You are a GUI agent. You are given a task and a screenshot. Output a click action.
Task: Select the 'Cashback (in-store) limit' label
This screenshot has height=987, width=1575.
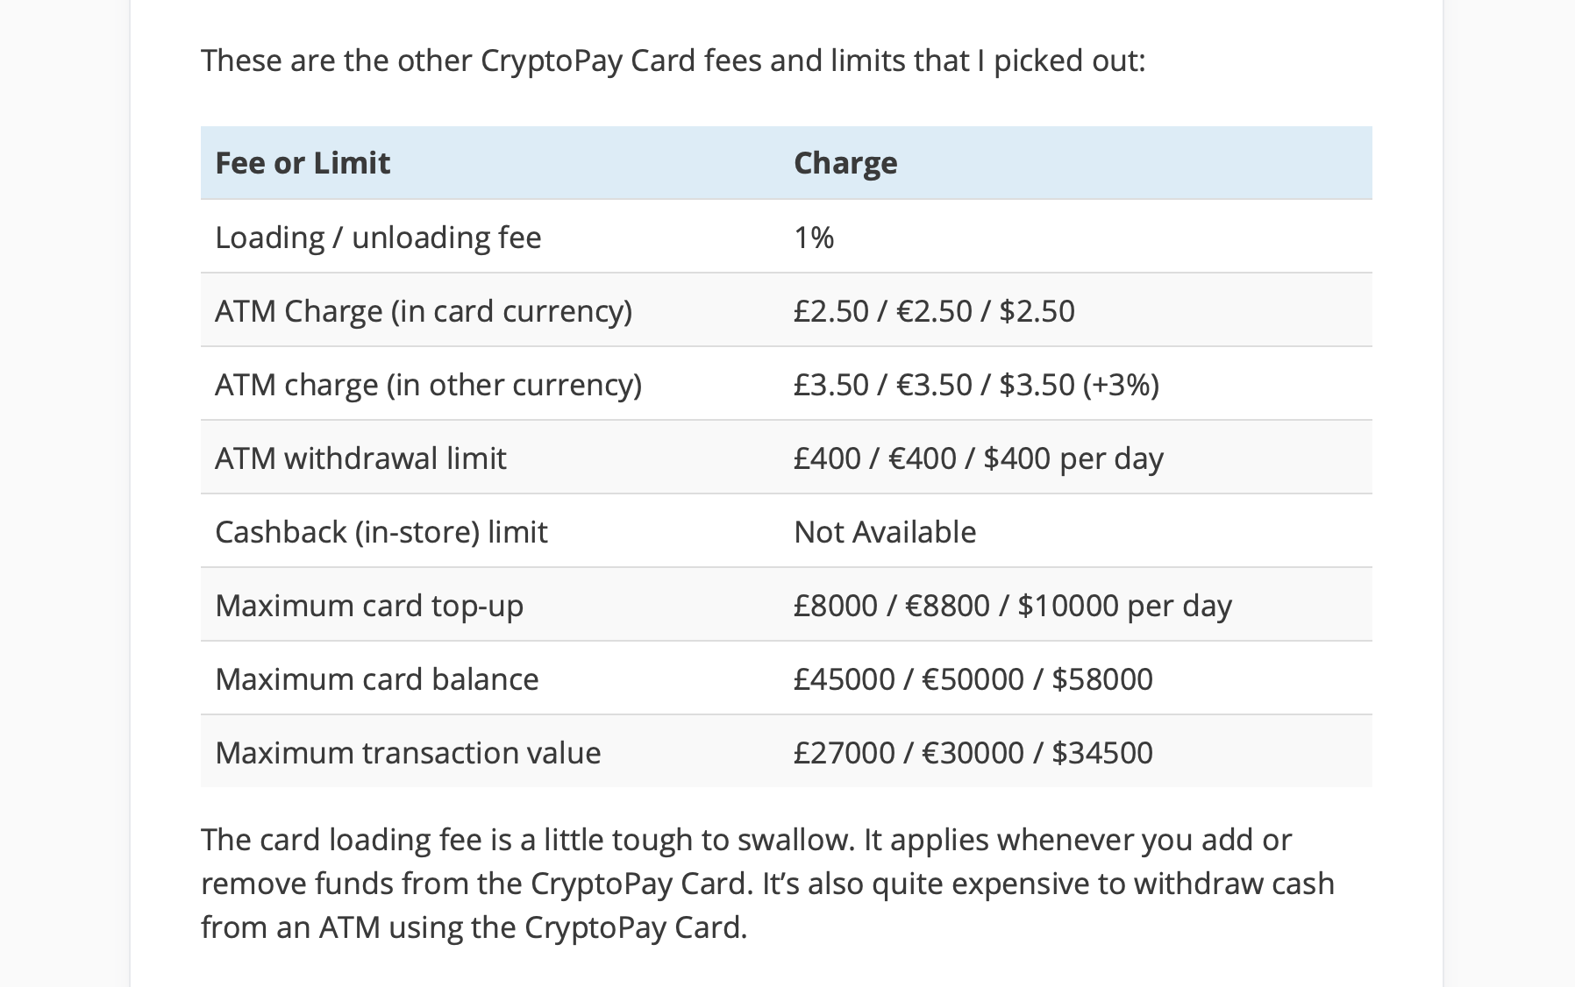[381, 532]
